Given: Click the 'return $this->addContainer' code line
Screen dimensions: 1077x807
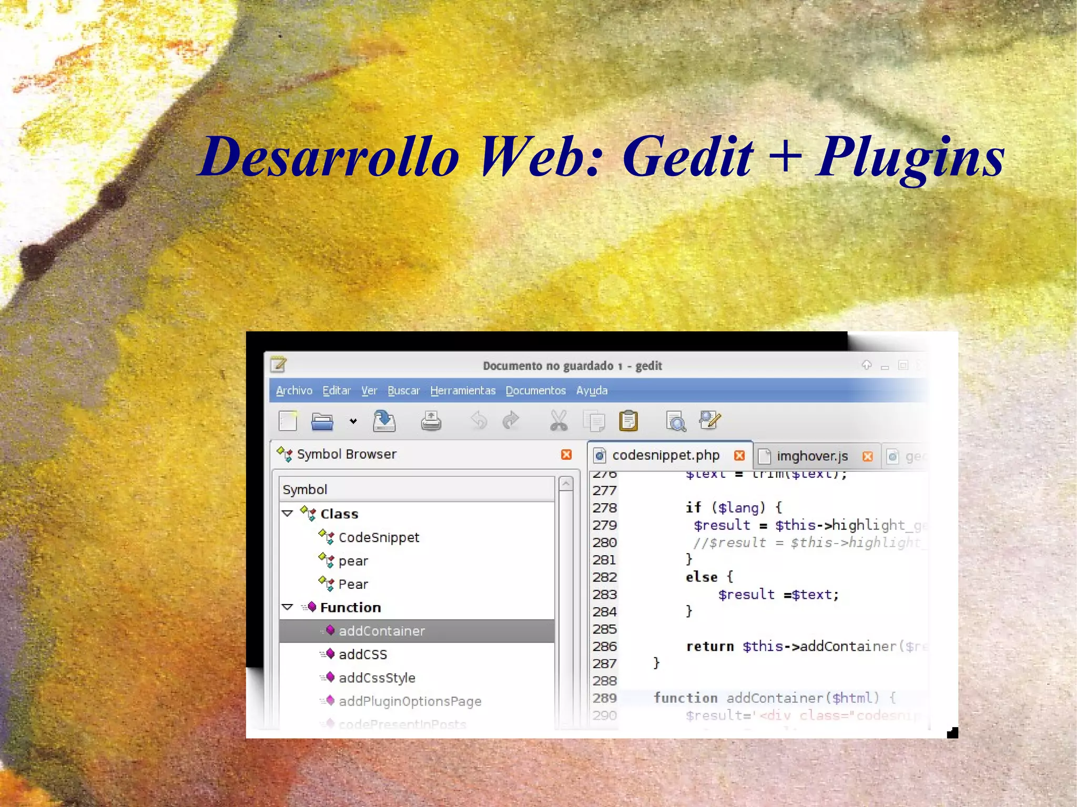Looking at the screenshot, I should (x=806, y=646).
